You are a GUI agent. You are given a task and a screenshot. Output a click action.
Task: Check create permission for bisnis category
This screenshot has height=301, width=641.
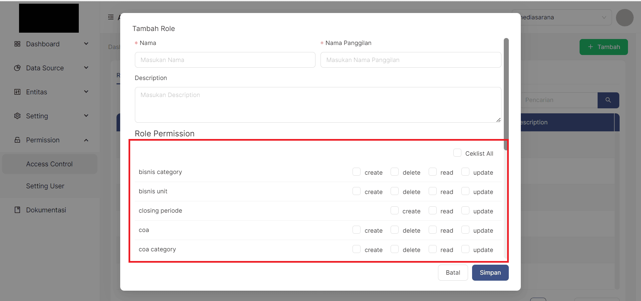[x=357, y=172]
